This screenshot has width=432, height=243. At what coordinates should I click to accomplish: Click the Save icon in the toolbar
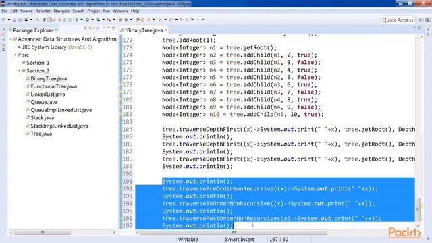[14, 20]
